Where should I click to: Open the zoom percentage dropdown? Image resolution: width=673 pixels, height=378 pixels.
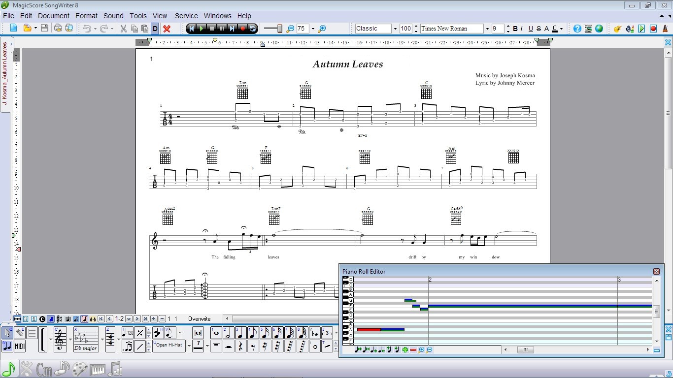click(x=313, y=29)
